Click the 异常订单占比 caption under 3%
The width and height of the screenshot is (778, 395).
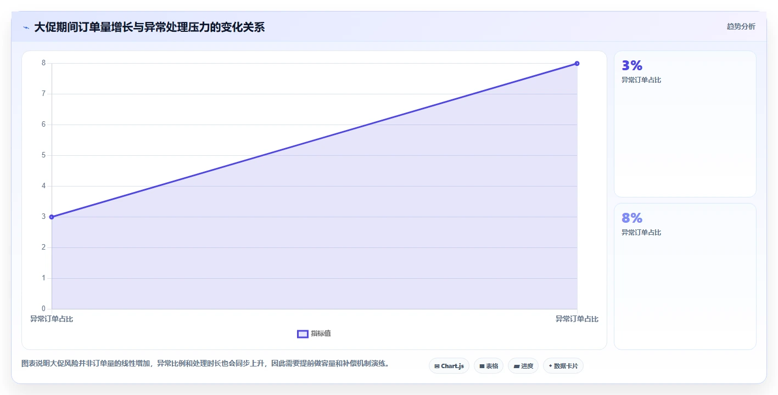coord(641,80)
